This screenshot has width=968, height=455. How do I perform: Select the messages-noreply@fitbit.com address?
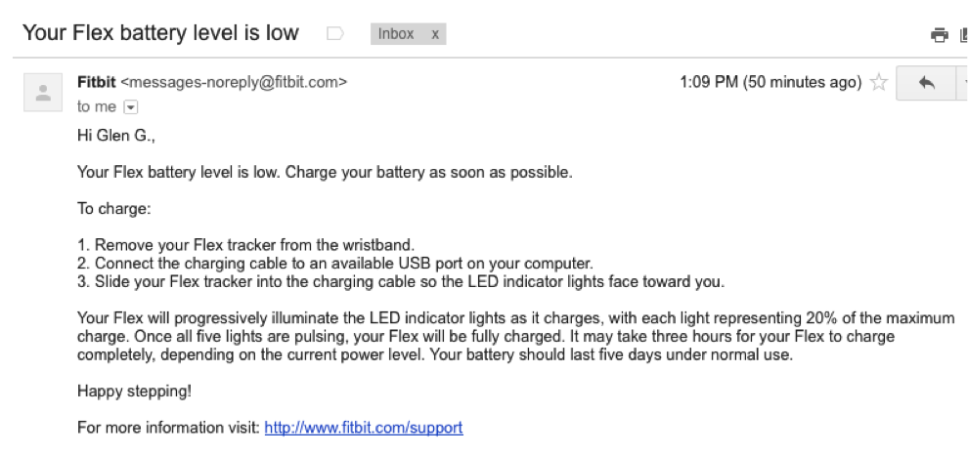point(234,82)
